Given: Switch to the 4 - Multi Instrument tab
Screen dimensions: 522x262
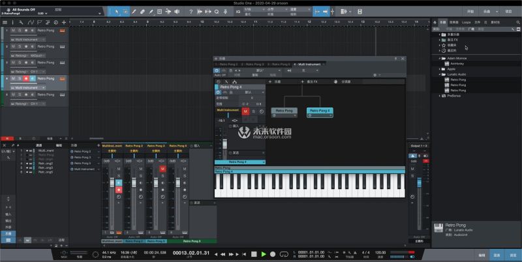Looking at the screenshot, I should click(x=307, y=64).
